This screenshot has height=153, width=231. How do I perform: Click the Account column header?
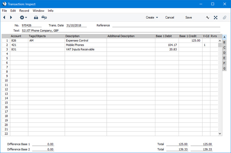click(16, 36)
